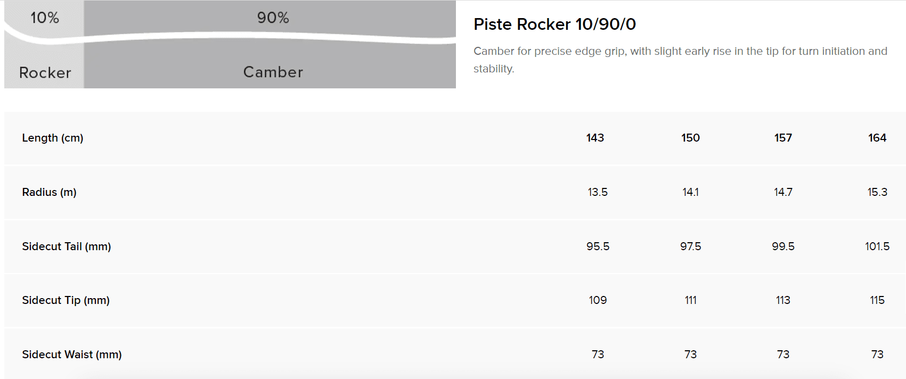Viewport: 906px width, 379px height.
Task: Select the 164 length column header
Action: point(877,138)
